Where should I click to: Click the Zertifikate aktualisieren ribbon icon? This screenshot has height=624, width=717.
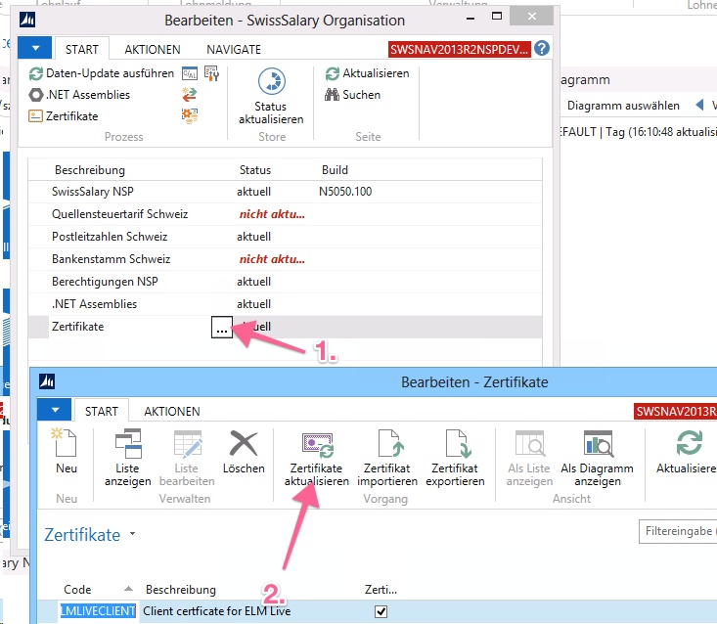click(316, 446)
